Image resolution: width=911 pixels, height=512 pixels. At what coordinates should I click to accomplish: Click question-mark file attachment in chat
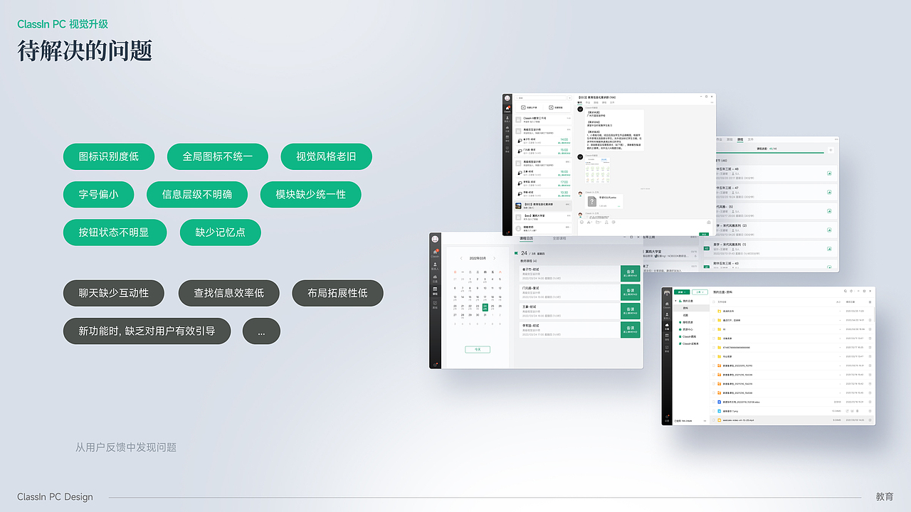point(592,201)
